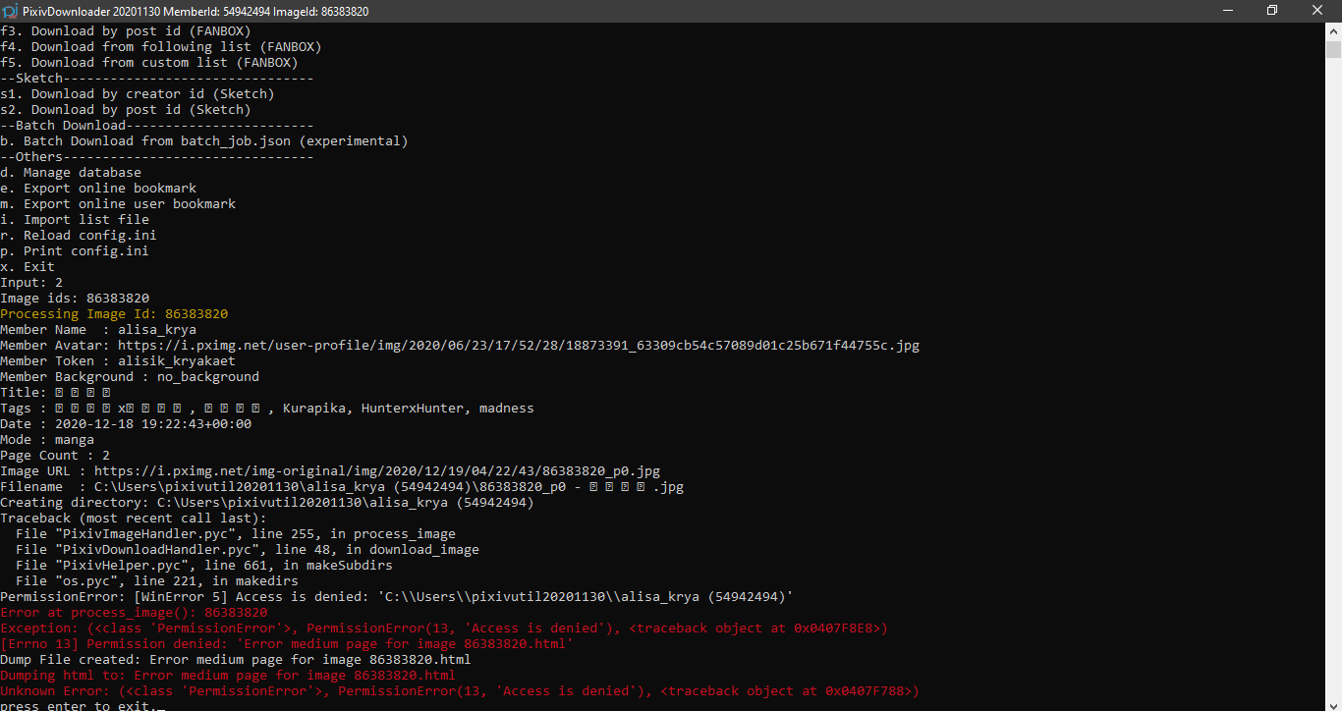Click the 'Input: 2' line
Image resolution: width=1342 pixels, height=711 pixels.
click(31, 283)
